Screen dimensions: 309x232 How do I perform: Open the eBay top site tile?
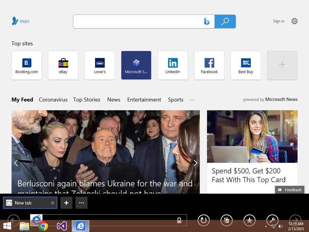pyautogui.click(x=63, y=65)
